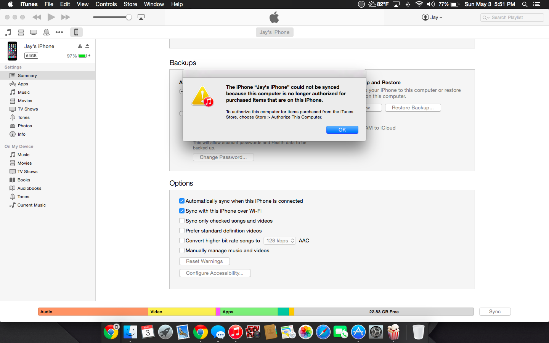The height and width of the screenshot is (343, 549).
Task: Open Spotlight search in menu bar
Action: coord(525,4)
